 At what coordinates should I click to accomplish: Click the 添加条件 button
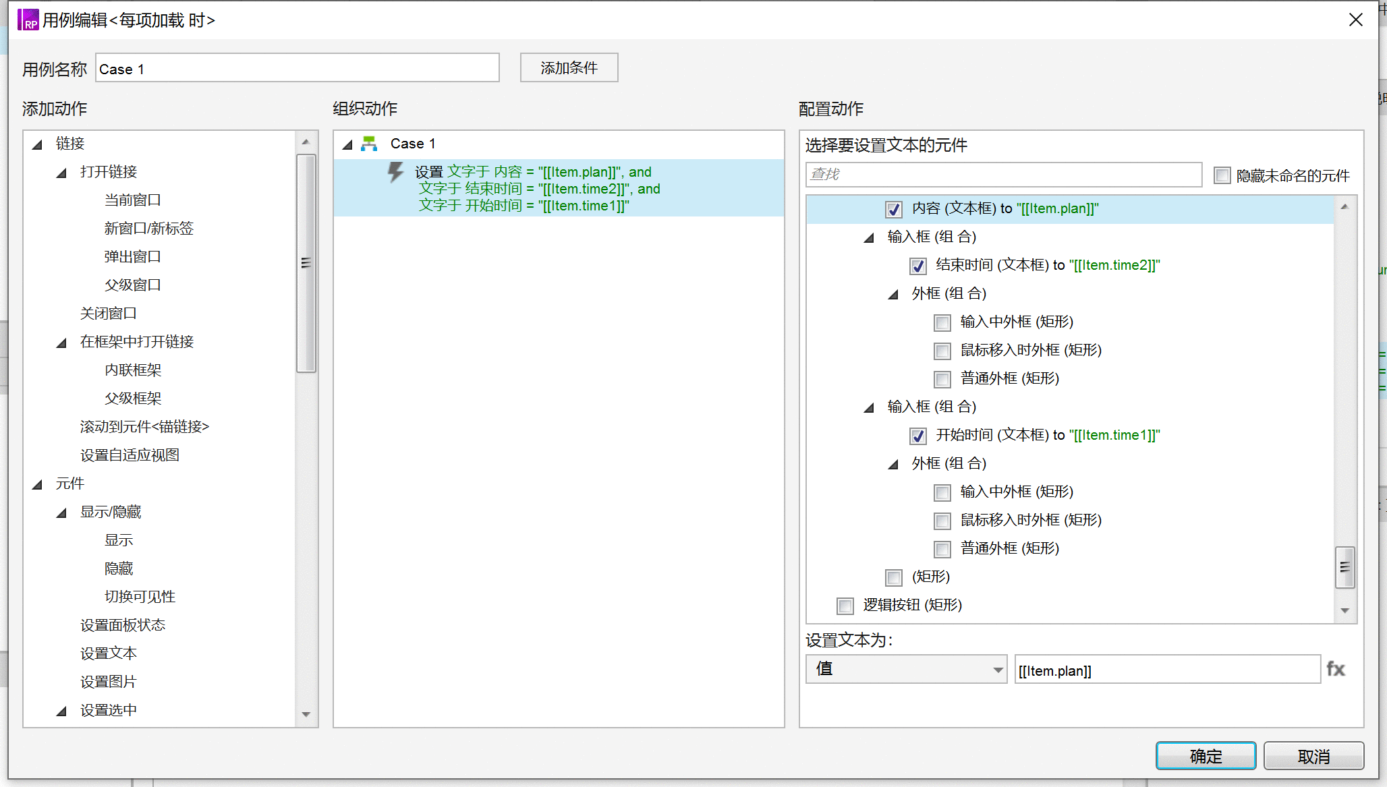tap(569, 67)
